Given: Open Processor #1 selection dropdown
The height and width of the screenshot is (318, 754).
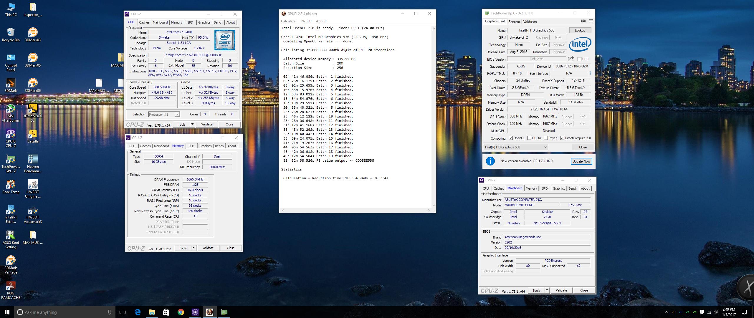Looking at the screenshot, I should (164, 115).
